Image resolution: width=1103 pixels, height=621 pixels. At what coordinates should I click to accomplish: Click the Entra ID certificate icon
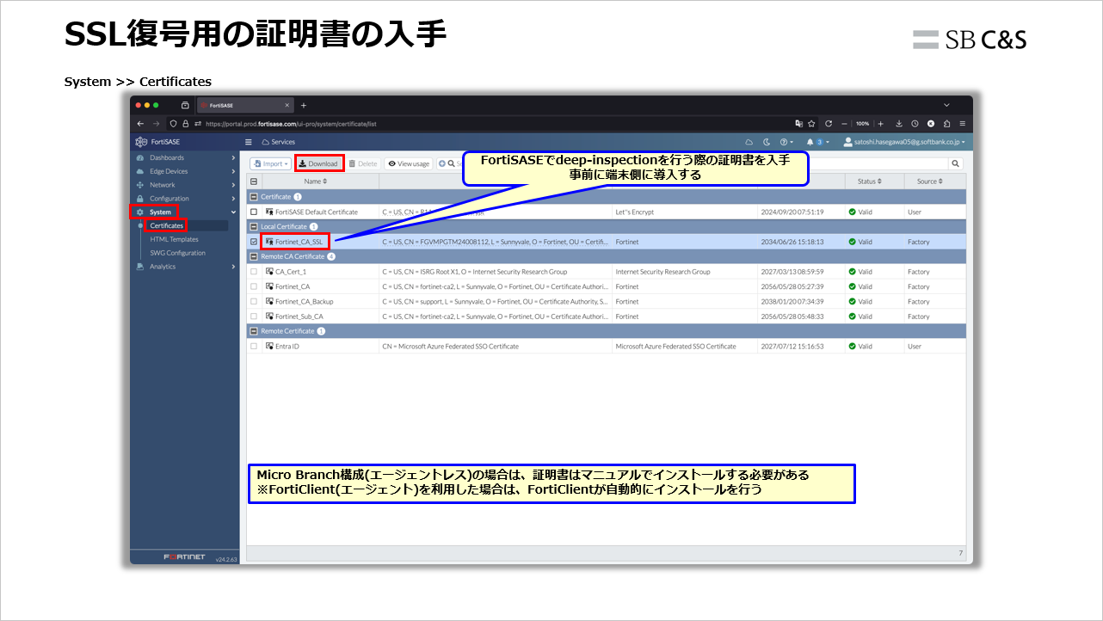tap(269, 346)
